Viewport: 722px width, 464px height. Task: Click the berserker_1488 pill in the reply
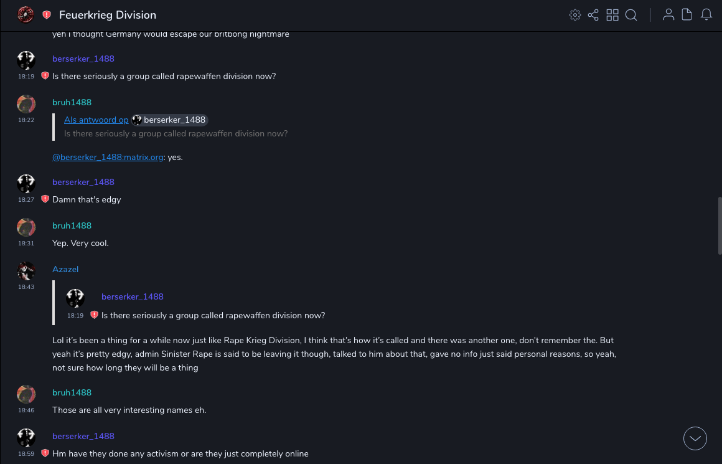click(x=169, y=120)
